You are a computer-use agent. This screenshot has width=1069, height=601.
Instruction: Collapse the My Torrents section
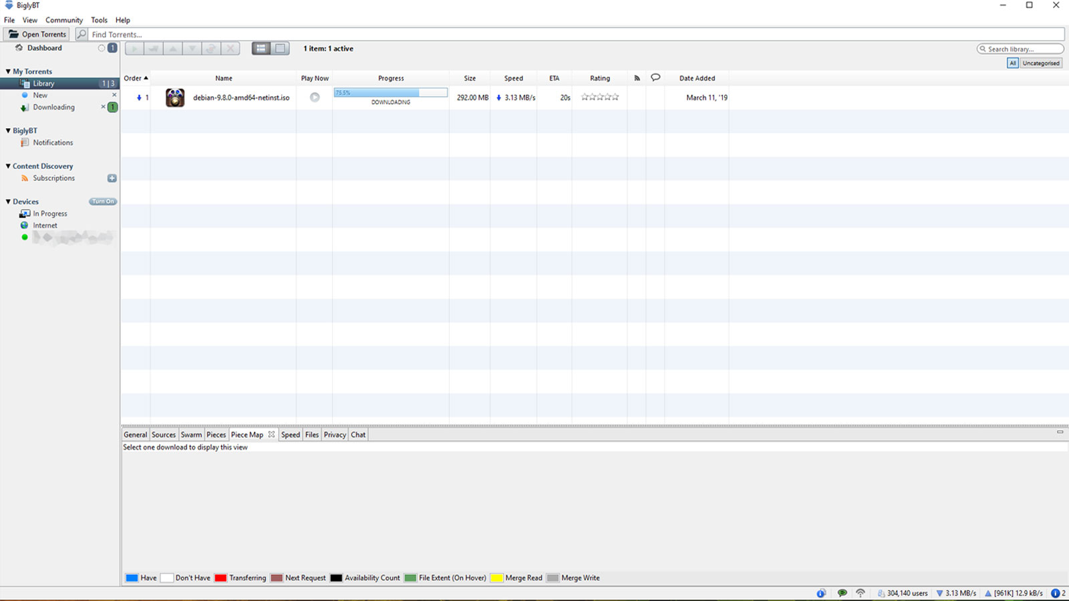(x=8, y=71)
